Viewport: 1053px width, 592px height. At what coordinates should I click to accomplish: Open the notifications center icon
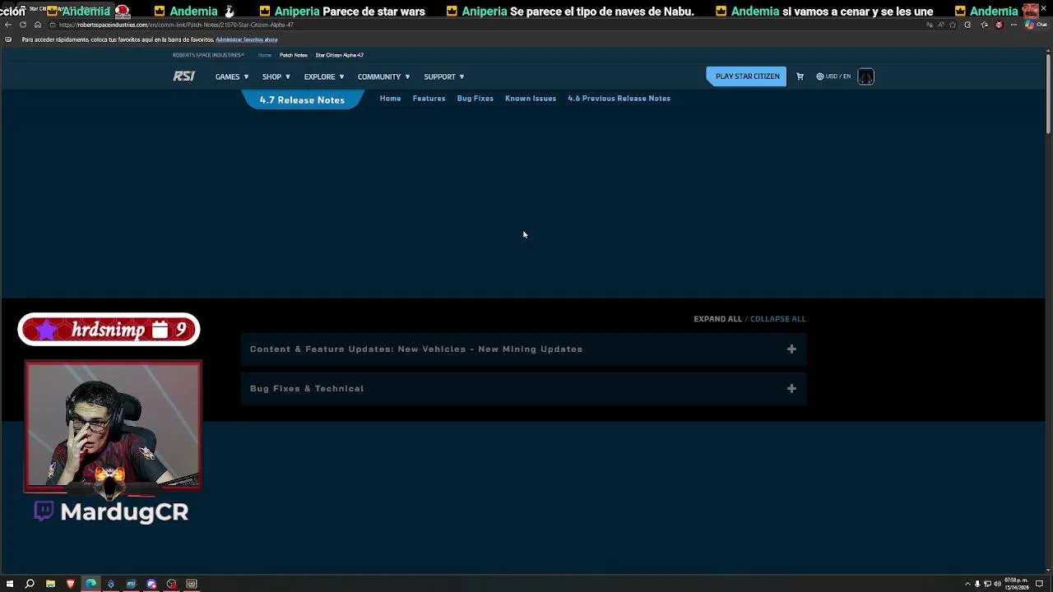coord(1041,584)
